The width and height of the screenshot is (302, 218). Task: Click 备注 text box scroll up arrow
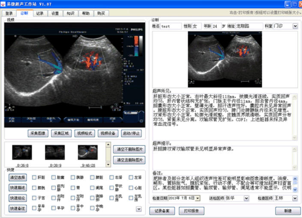coord(295,179)
